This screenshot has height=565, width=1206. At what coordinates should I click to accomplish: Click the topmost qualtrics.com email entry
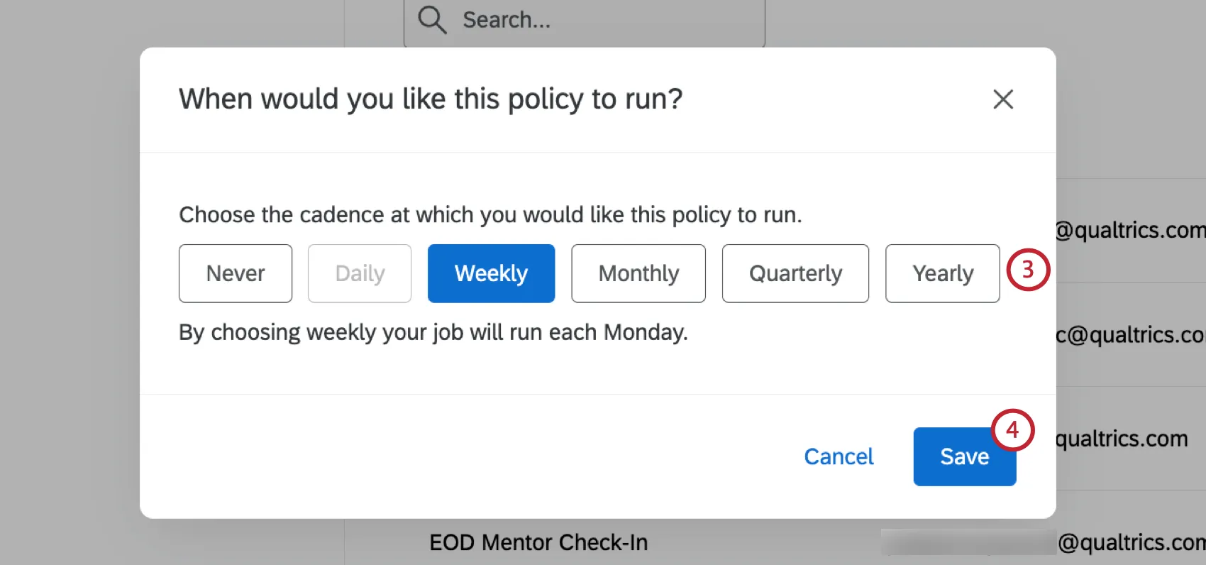[1128, 230]
